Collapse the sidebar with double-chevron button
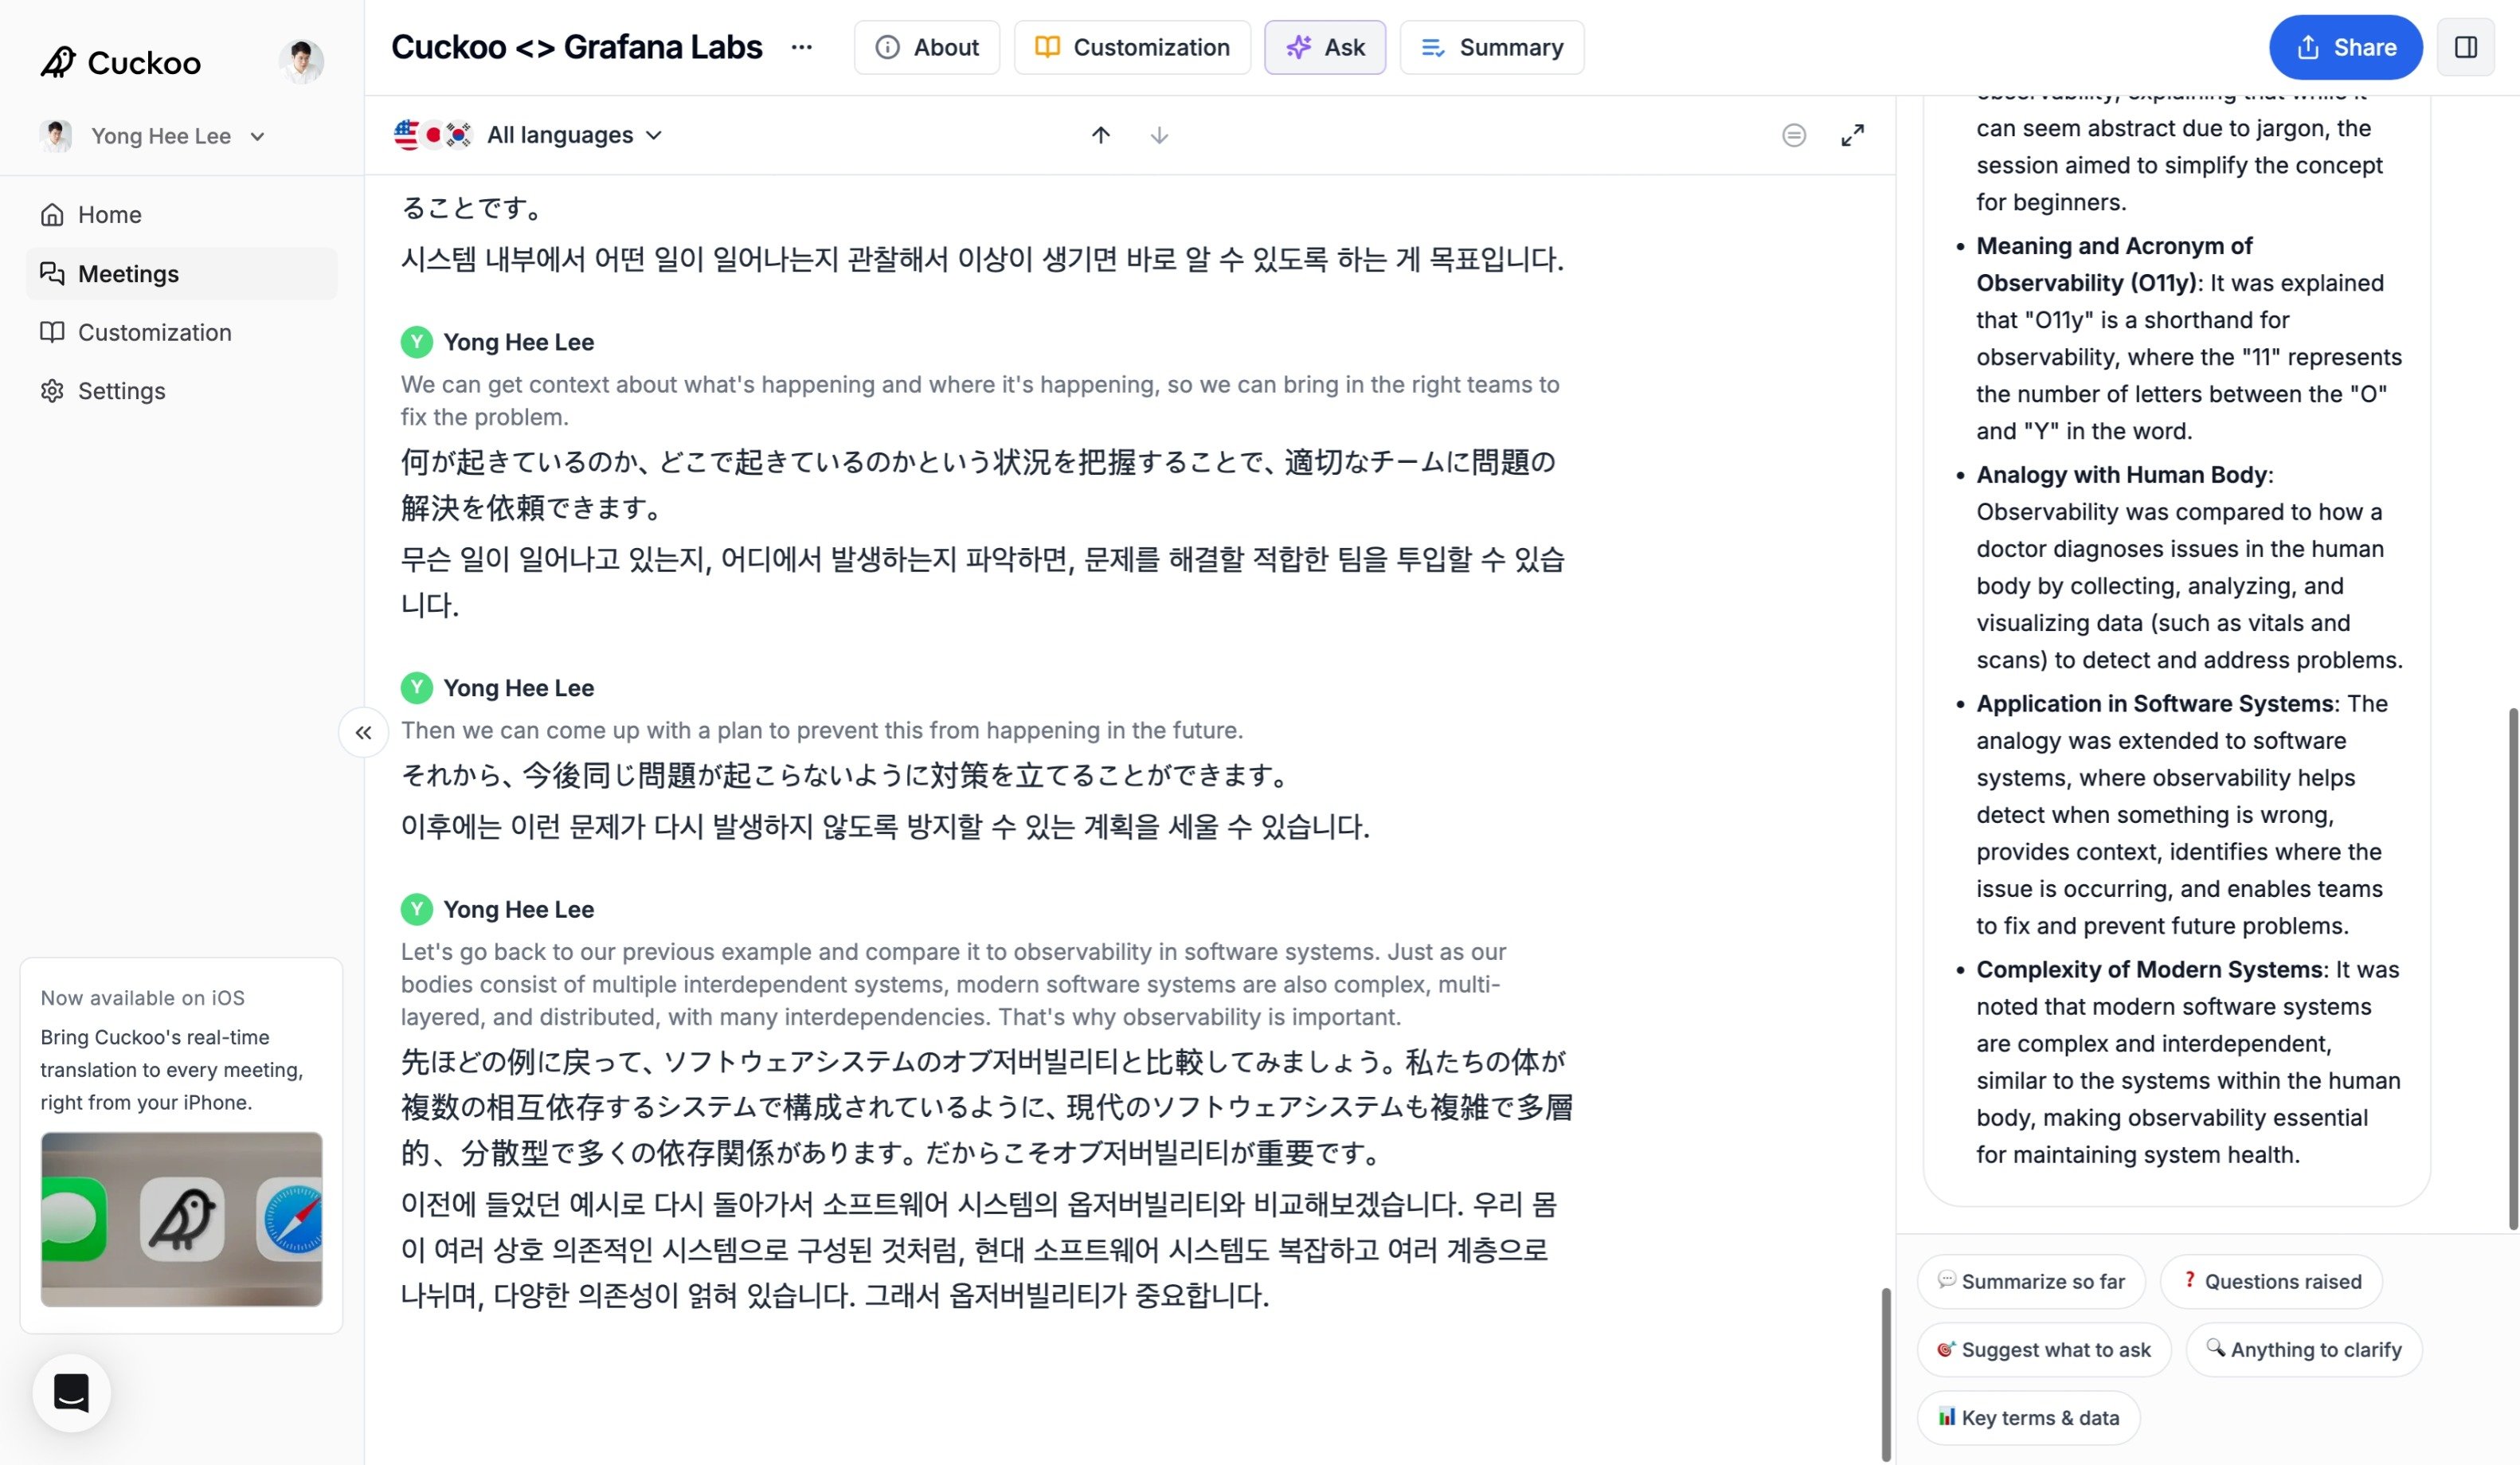The width and height of the screenshot is (2520, 1465). click(x=363, y=733)
